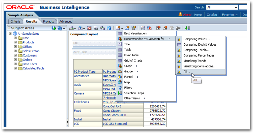The height and width of the screenshot is (133, 255).
Task: Click the Base Facts folder
Action: (28, 64)
